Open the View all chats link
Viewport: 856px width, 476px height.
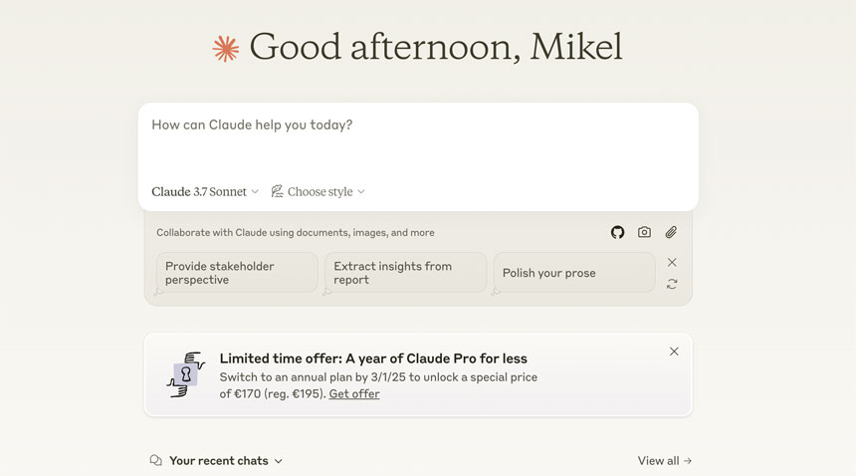click(664, 461)
